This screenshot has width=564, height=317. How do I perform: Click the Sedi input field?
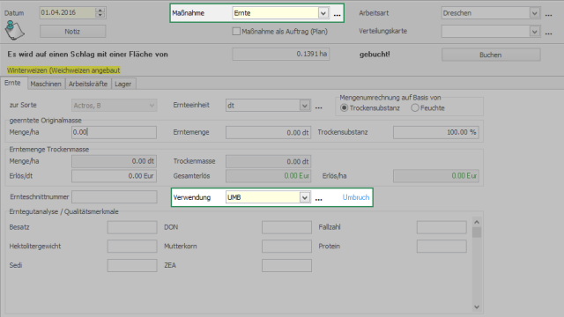pos(132,265)
